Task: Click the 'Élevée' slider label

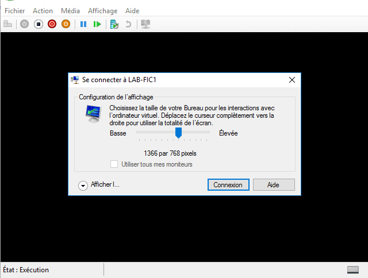Action: click(x=228, y=133)
